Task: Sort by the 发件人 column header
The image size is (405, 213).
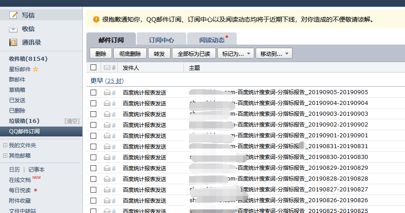Action: (130, 68)
